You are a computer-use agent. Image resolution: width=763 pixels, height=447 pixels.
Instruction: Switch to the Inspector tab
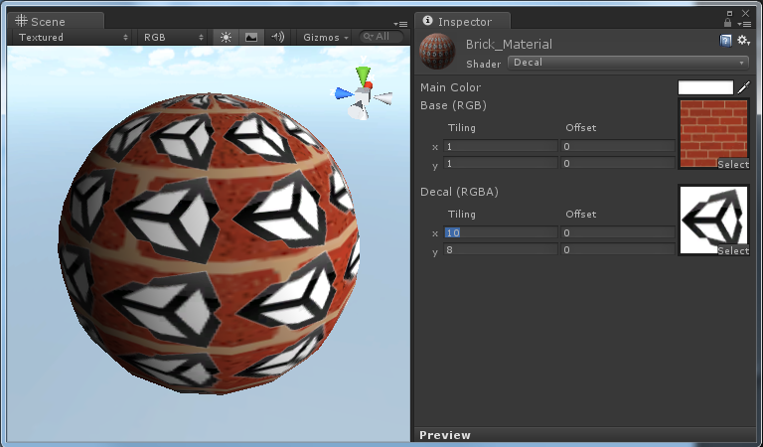pos(462,21)
